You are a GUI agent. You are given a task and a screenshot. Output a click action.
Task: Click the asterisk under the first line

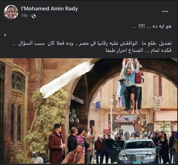tap(5, 35)
